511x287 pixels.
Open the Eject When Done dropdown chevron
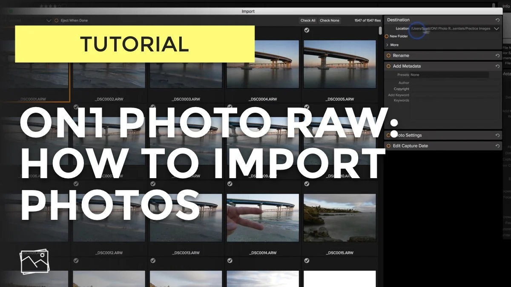pos(49,20)
